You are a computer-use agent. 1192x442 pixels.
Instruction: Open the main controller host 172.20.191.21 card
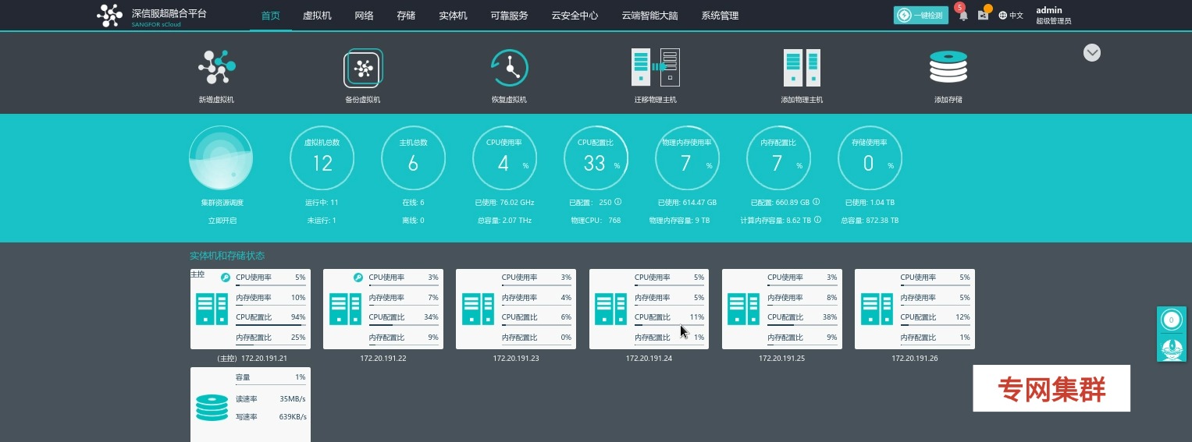251,309
